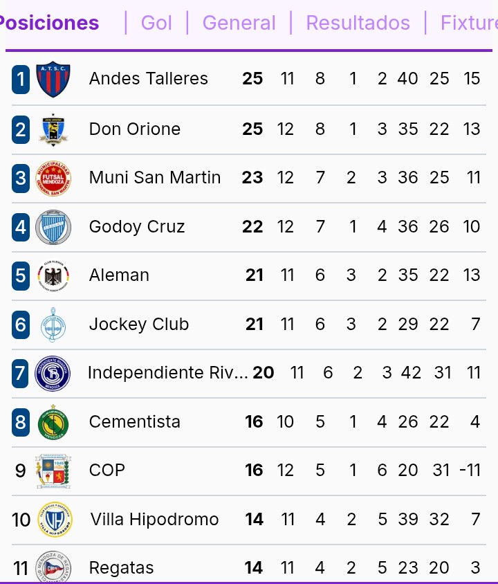Screen dimensions: 498x584
Task: Open the Aleman club eagle logo
Action: pos(53,275)
